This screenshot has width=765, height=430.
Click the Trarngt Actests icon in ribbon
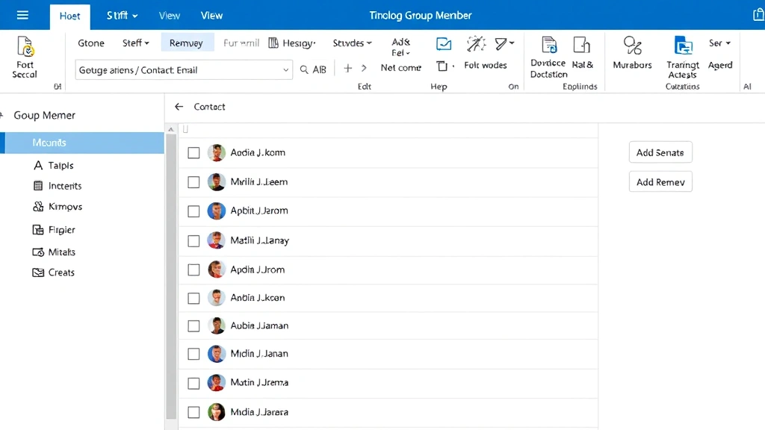click(682, 45)
